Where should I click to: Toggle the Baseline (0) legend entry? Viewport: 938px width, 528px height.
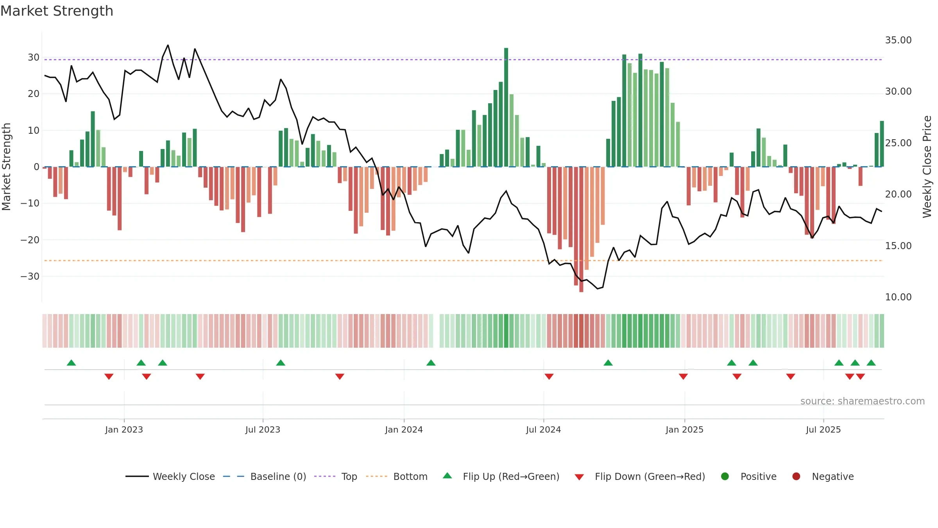point(265,476)
